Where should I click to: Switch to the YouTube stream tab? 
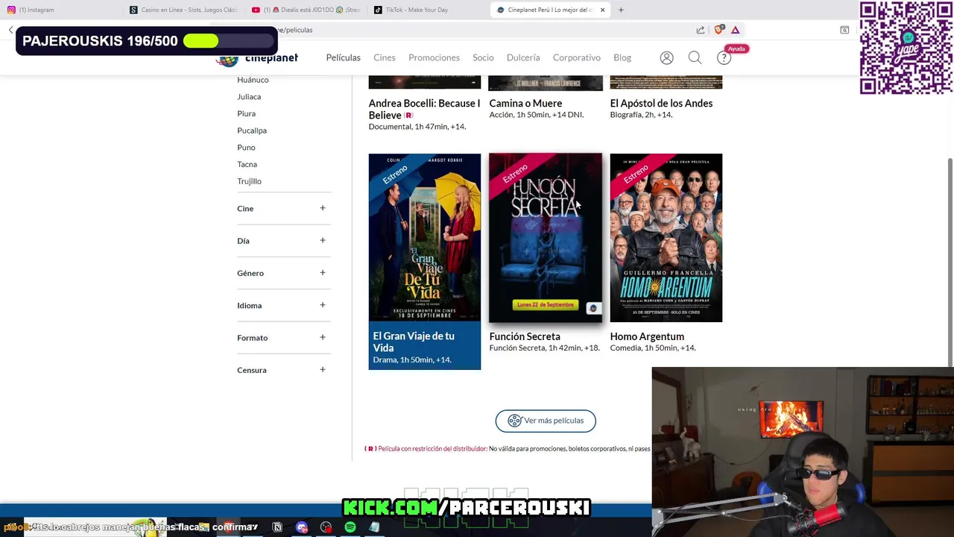306,10
